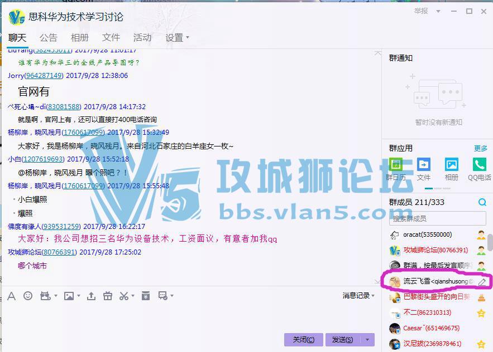Click the send picture icon
This screenshot has height=352, width=493.
pos(69,296)
